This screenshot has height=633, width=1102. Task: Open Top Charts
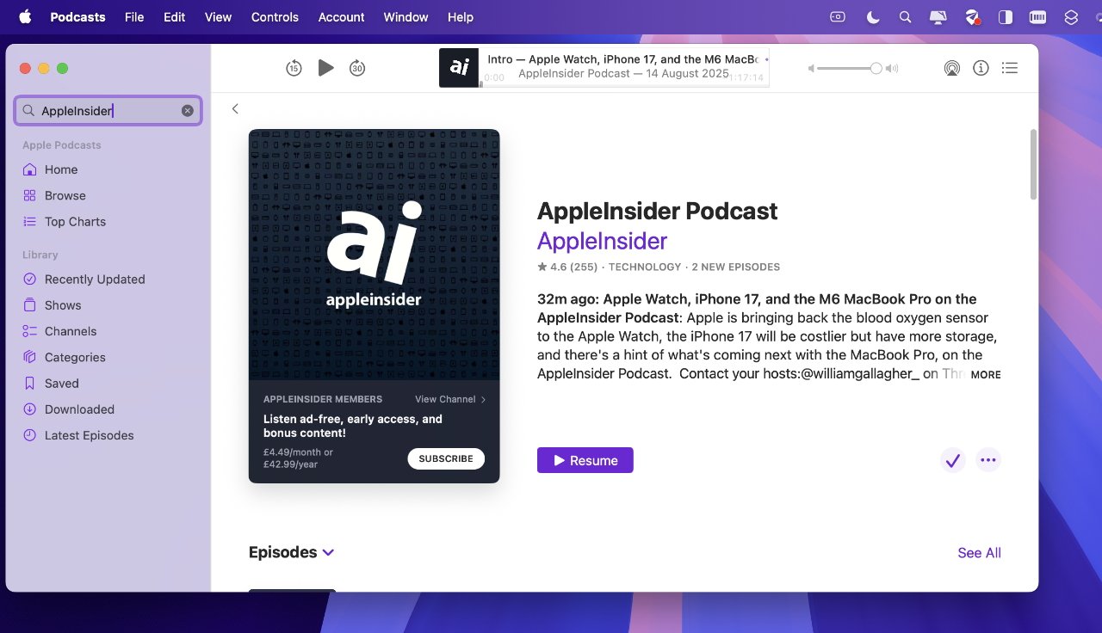[x=73, y=221]
